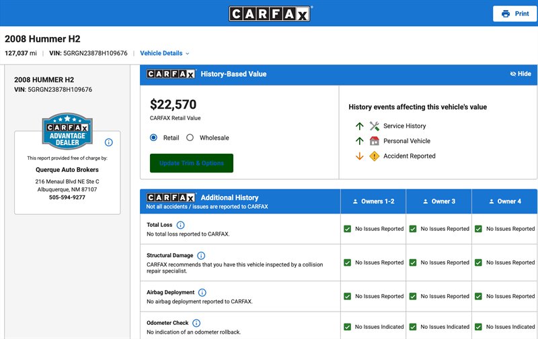Expand the Vehicle Details dropdown
The image size is (538, 339).
(x=165, y=53)
